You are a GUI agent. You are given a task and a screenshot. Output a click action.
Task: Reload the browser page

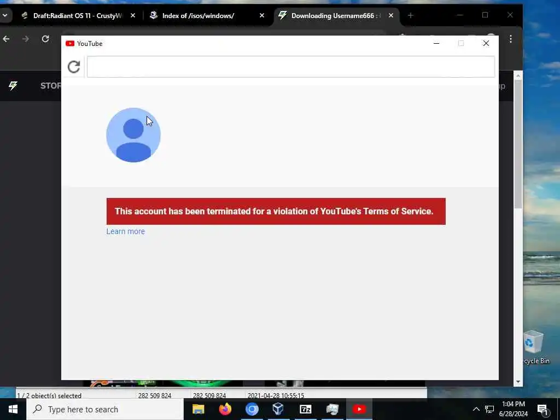45,39
